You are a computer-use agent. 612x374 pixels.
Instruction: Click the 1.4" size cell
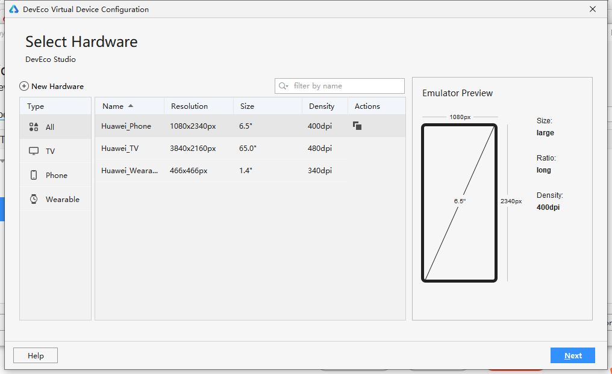tap(246, 171)
